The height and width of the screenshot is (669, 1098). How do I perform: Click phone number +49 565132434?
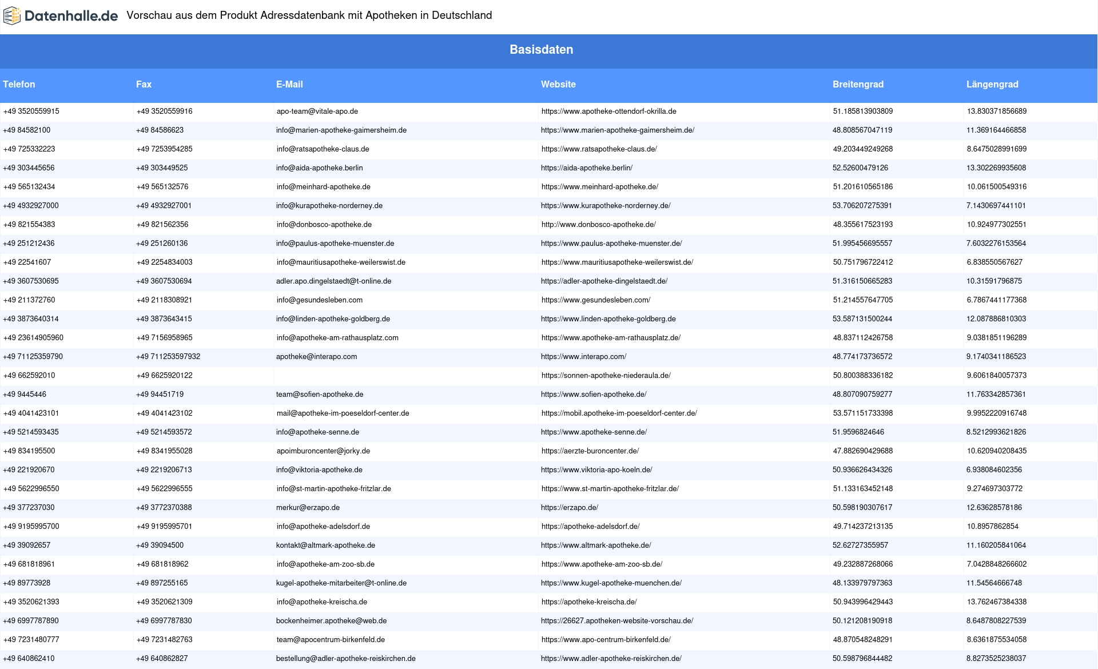29,187
